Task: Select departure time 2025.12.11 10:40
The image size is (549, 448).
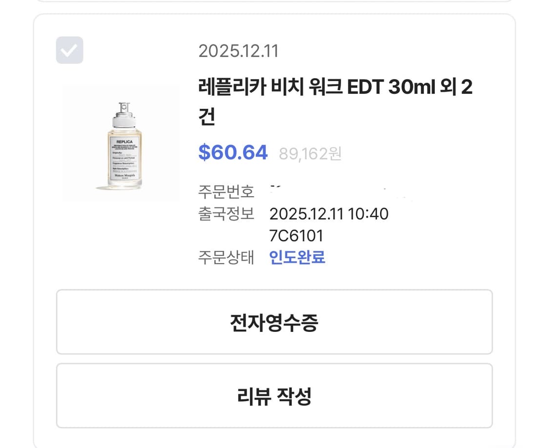Action: pos(329,214)
